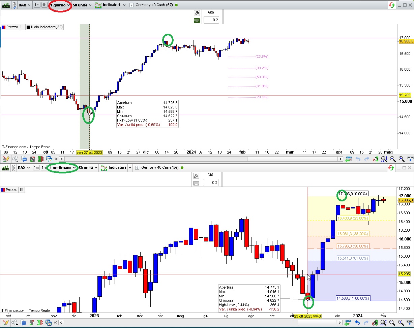Open the candlestick settings wrench icon, top chart
This screenshot has width=414, height=328.
(x=375, y=159)
